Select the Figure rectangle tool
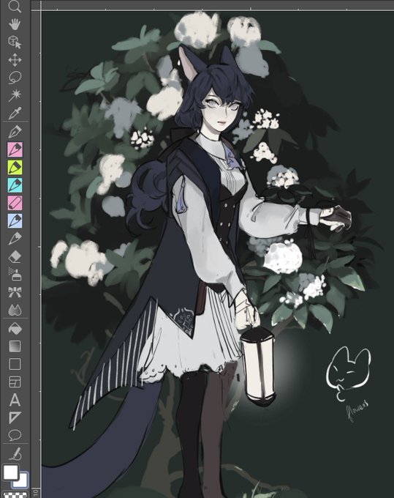394x498 pixels. point(15,364)
